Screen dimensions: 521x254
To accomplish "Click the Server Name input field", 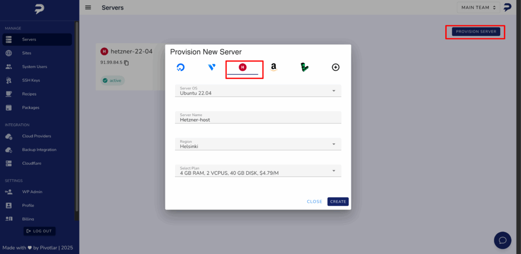I will click(x=258, y=117).
